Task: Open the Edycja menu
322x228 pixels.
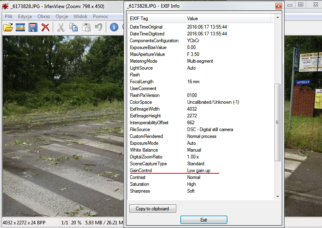Action: click(25, 16)
